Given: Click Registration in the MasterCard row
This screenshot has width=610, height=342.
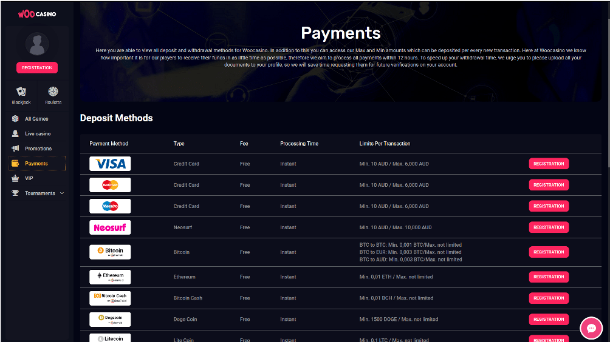Looking at the screenshot, I should (549, 185).
